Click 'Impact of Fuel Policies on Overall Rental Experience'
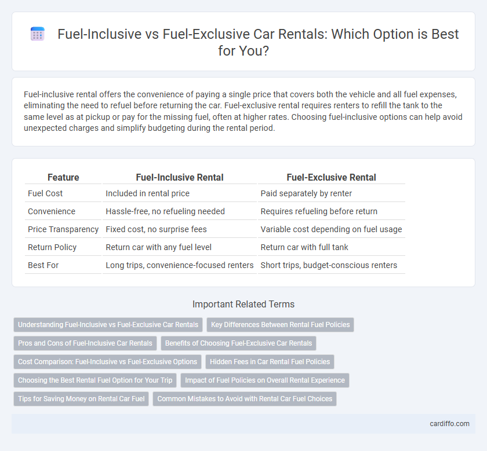The height and width of the screenshot is (451, 487). (x=265, y=380)
